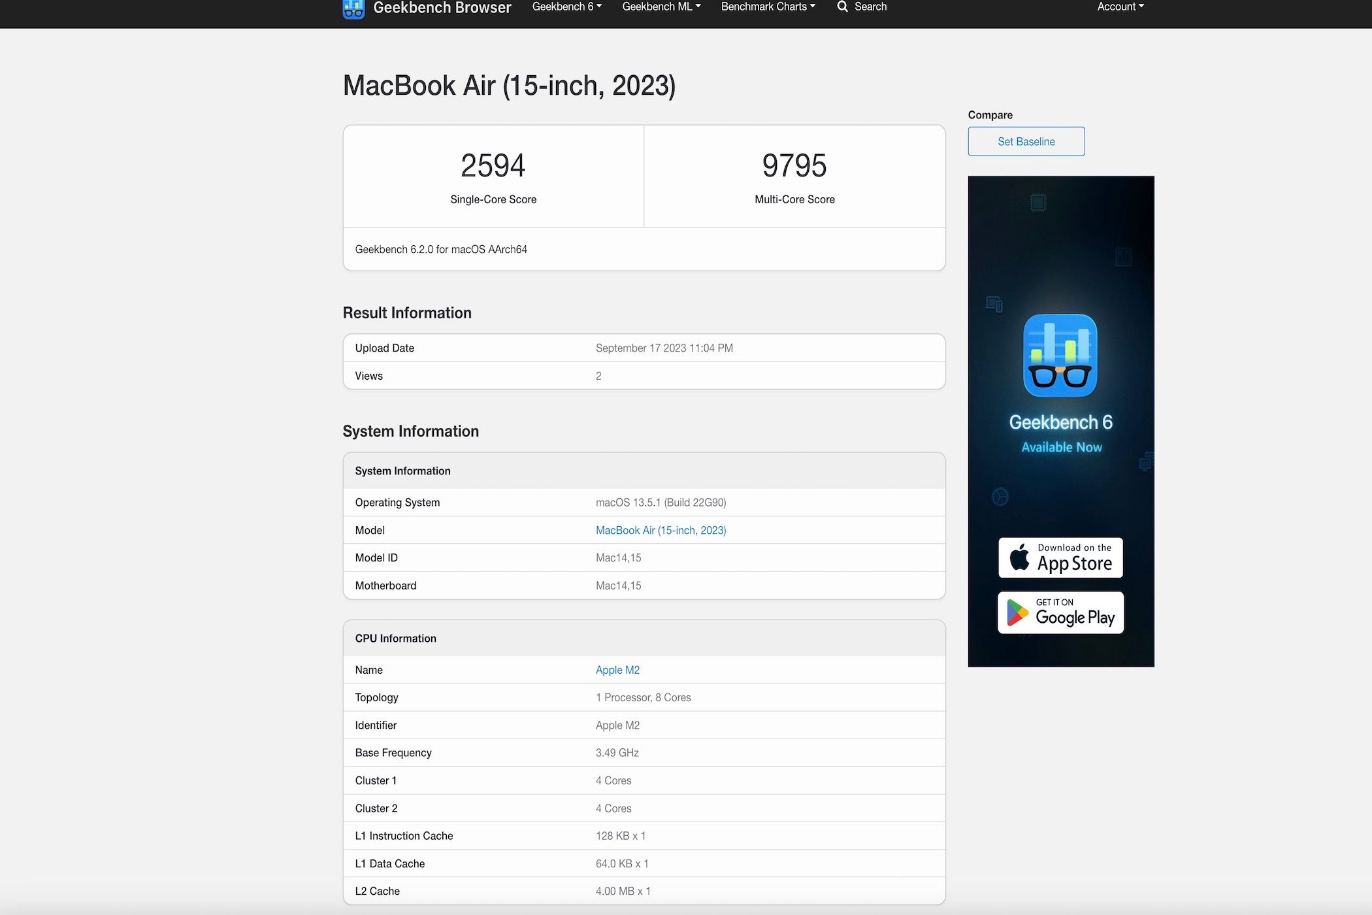Click the Geekbench 6 app icon in the ad
The image size is (1372, 915).
click(x=1060, y=356)
